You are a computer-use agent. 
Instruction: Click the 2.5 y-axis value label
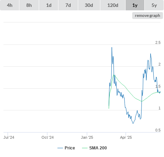coord(158,42)
